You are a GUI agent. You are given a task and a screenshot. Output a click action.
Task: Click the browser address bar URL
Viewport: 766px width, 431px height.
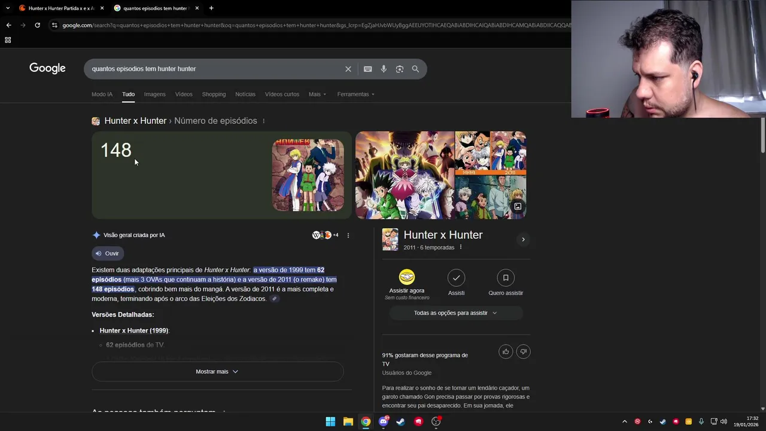[316, 25]
